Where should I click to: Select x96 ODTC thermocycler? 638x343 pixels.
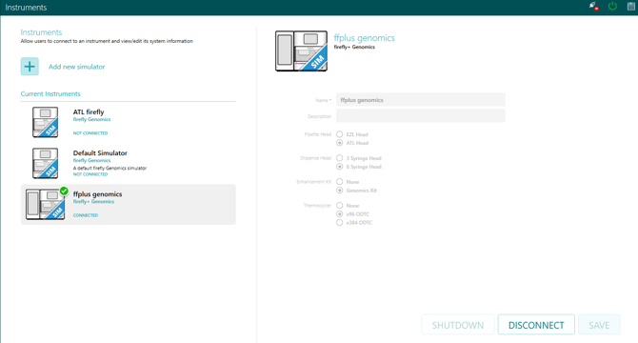pyautogui.click(x=339, y=213)
